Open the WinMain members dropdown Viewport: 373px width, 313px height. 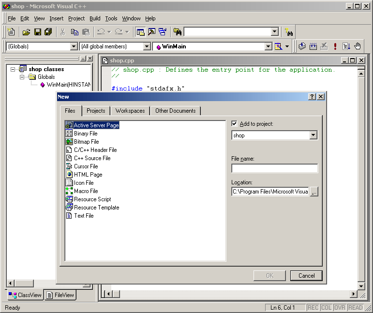[268, 46]
